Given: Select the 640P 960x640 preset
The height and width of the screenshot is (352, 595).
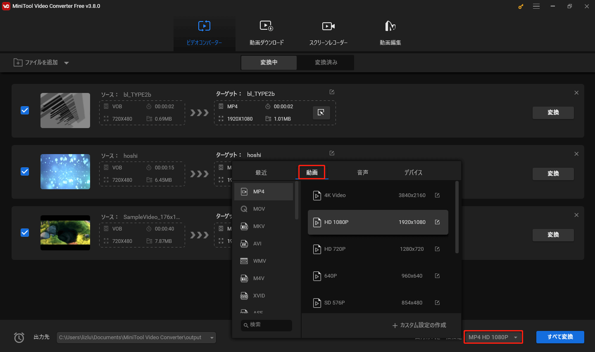Looking at the screenshot, I should coord(378,276).
